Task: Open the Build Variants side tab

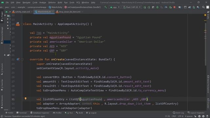Action: [x=2, y=102]
